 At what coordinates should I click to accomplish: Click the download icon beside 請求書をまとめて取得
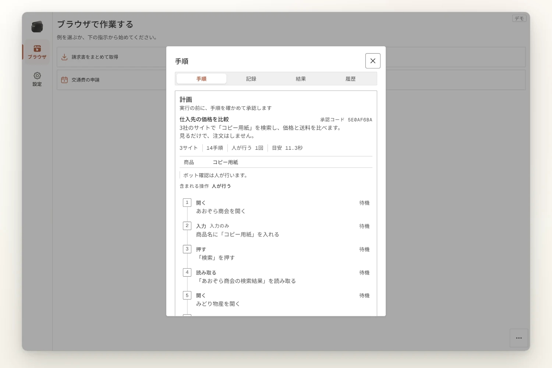click(x=64, y=57)
